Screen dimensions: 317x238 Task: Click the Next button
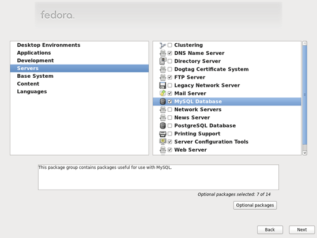tap(302, 230)
